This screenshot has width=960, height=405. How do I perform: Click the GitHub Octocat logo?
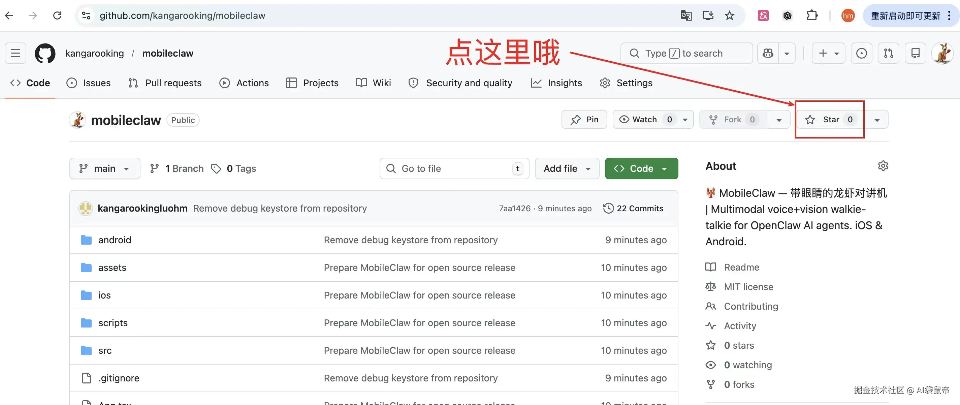pos(45,53)
